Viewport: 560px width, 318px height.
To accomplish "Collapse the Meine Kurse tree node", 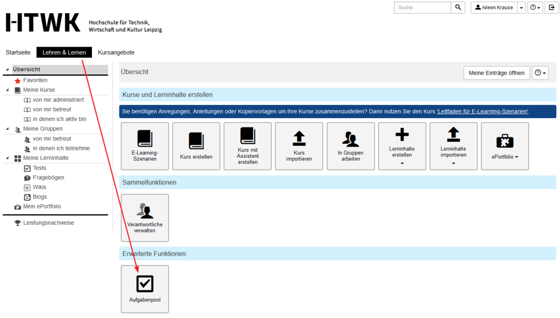I will [7, 90].
